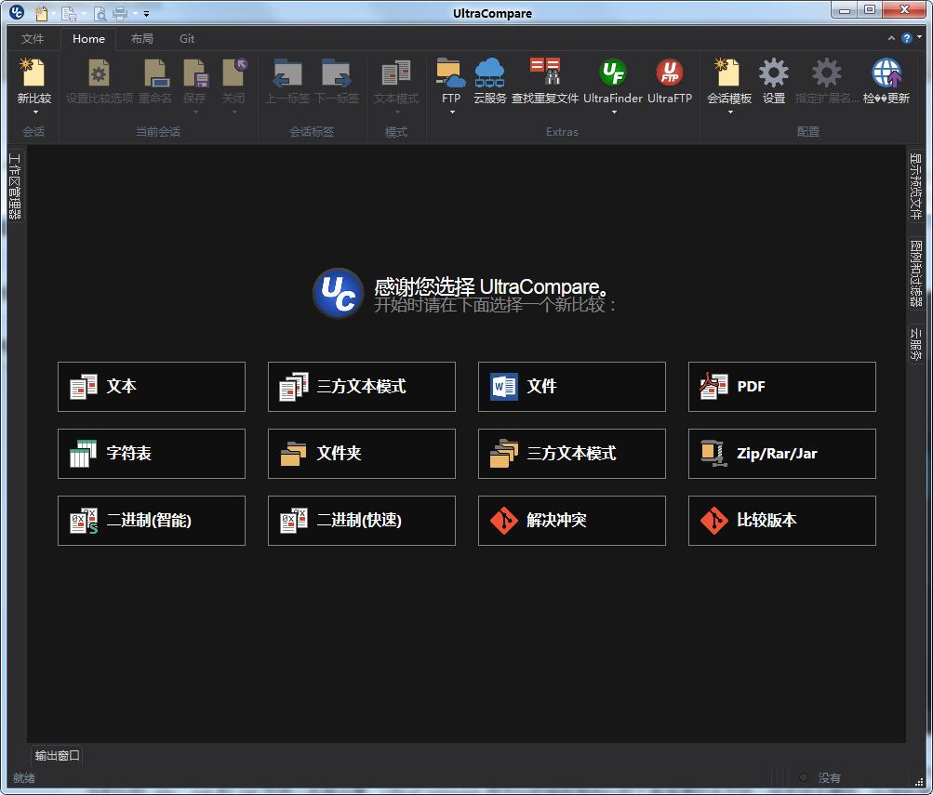The image size is (933, 795).
Task: Click the printer icon in title bar
Action: (x=120, y=12)
